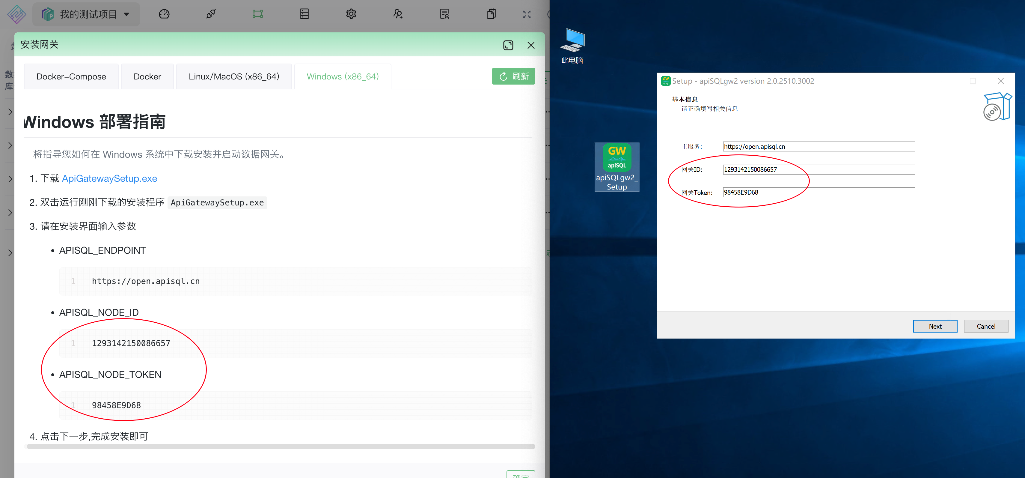The image size is (1025, 478).
Task: Click the dashboard gauge icon in top toolbar
Action: tap(164, 14)
